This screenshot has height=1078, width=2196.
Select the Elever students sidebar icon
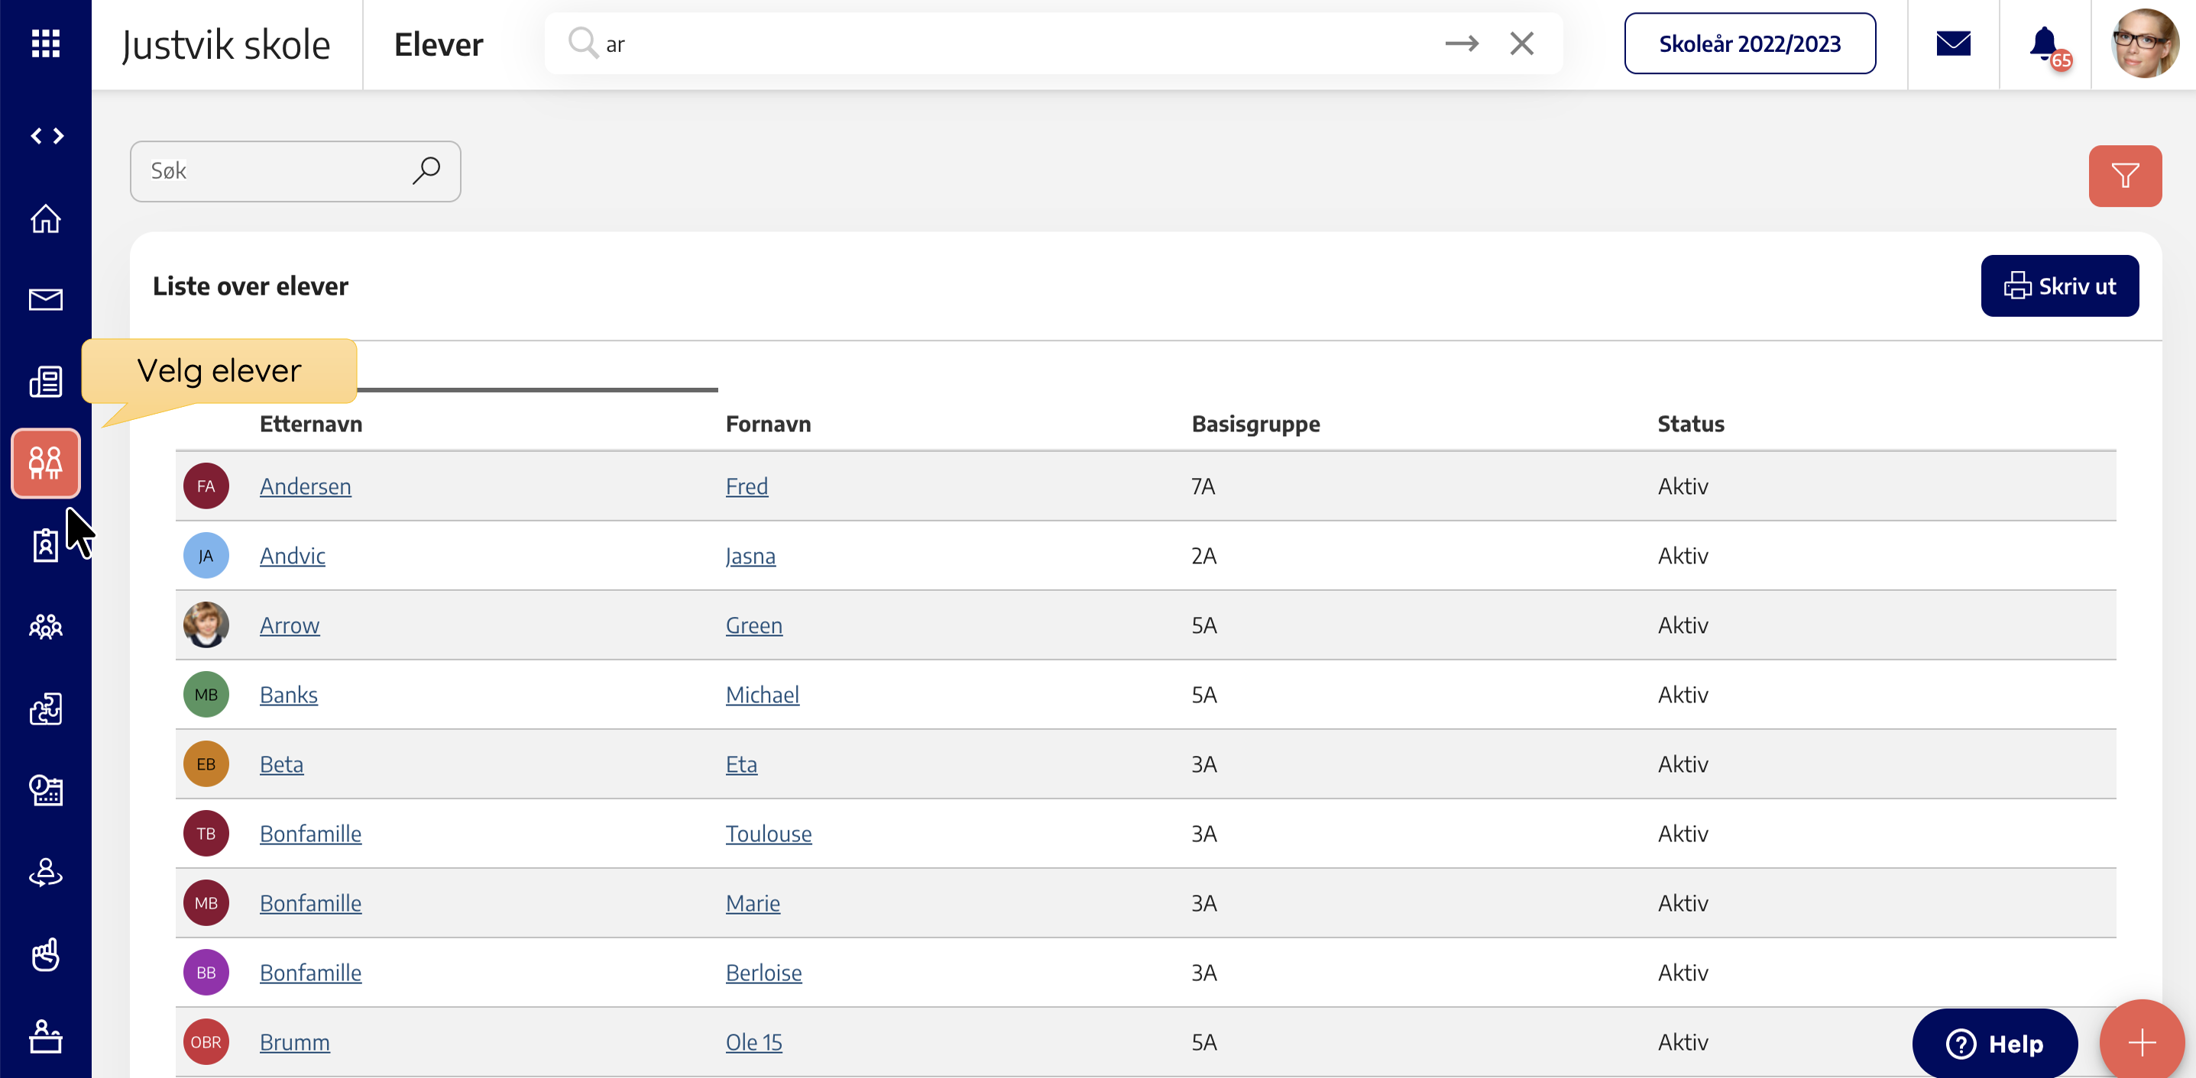pos(45,463)
